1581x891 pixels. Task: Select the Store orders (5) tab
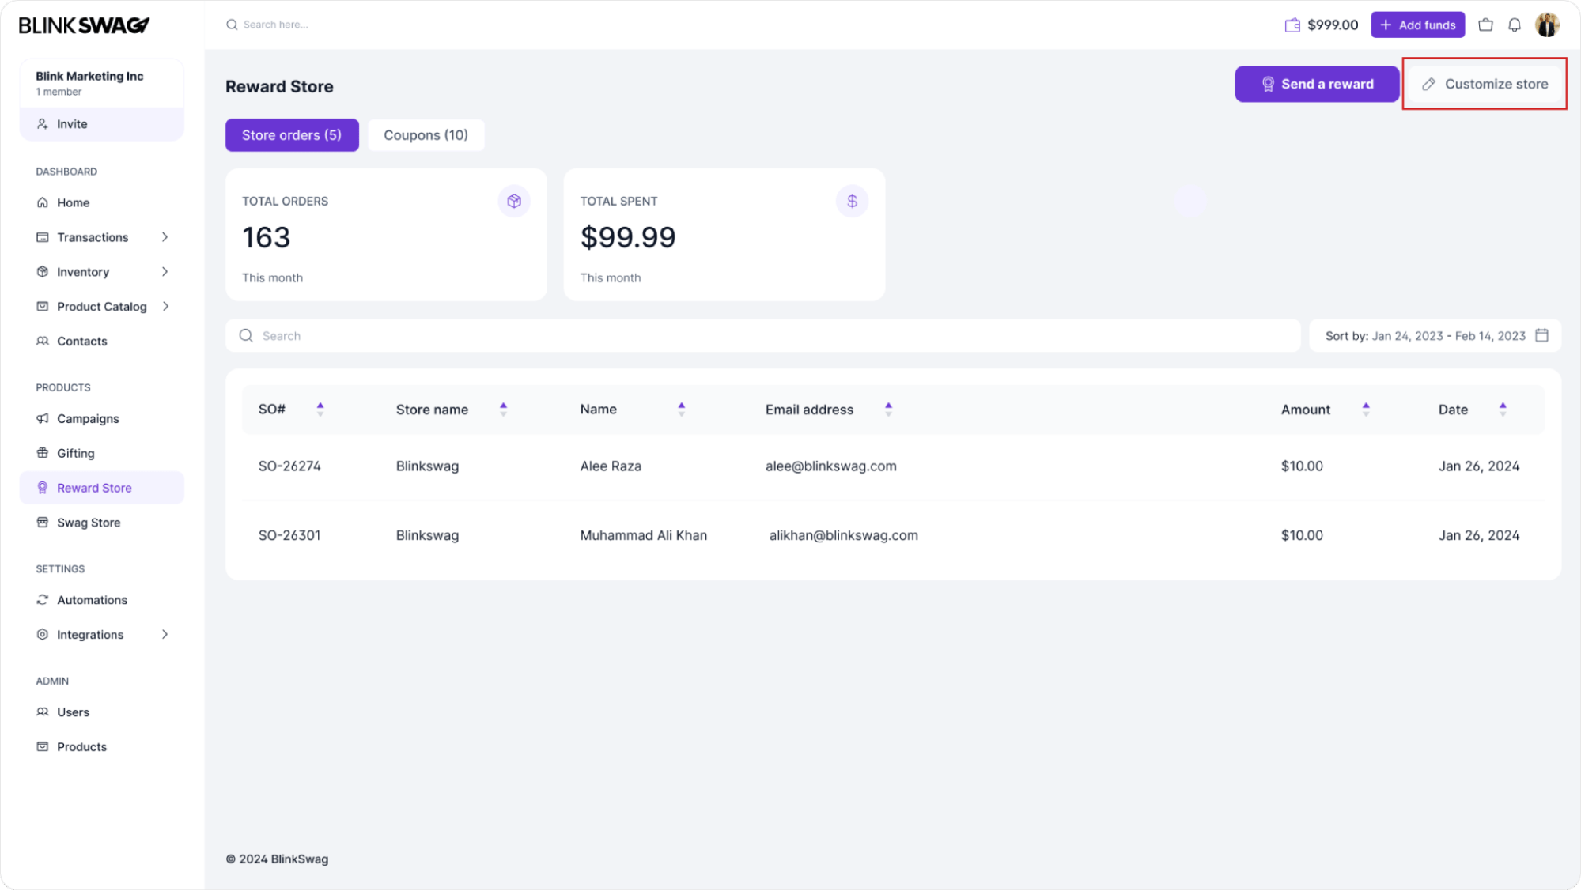click(292, 134)
